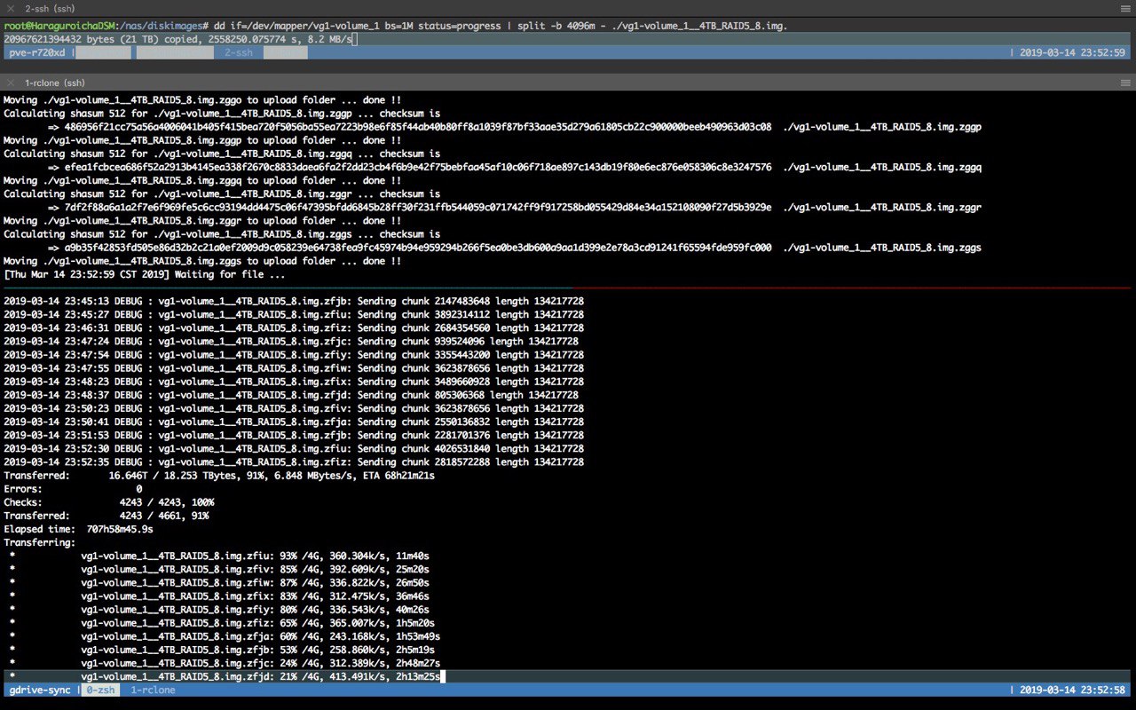The image size is (1136, 710).
Task: Click the 23:47:54 DEBUG line for img.zfiy
Action: pos(294,355)
